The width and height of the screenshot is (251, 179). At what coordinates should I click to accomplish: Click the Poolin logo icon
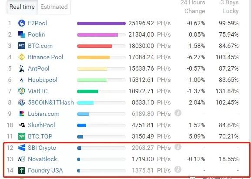tap(22, 34)
